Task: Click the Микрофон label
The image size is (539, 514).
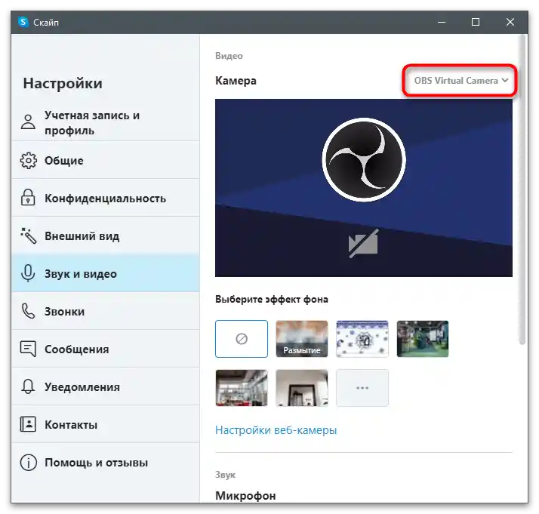Action: click(245, 496)
